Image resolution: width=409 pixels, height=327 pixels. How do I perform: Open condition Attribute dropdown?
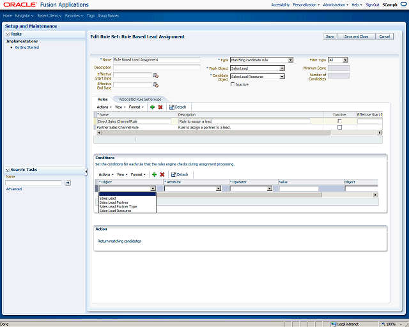pyautogui.click(x=219, y=188)
